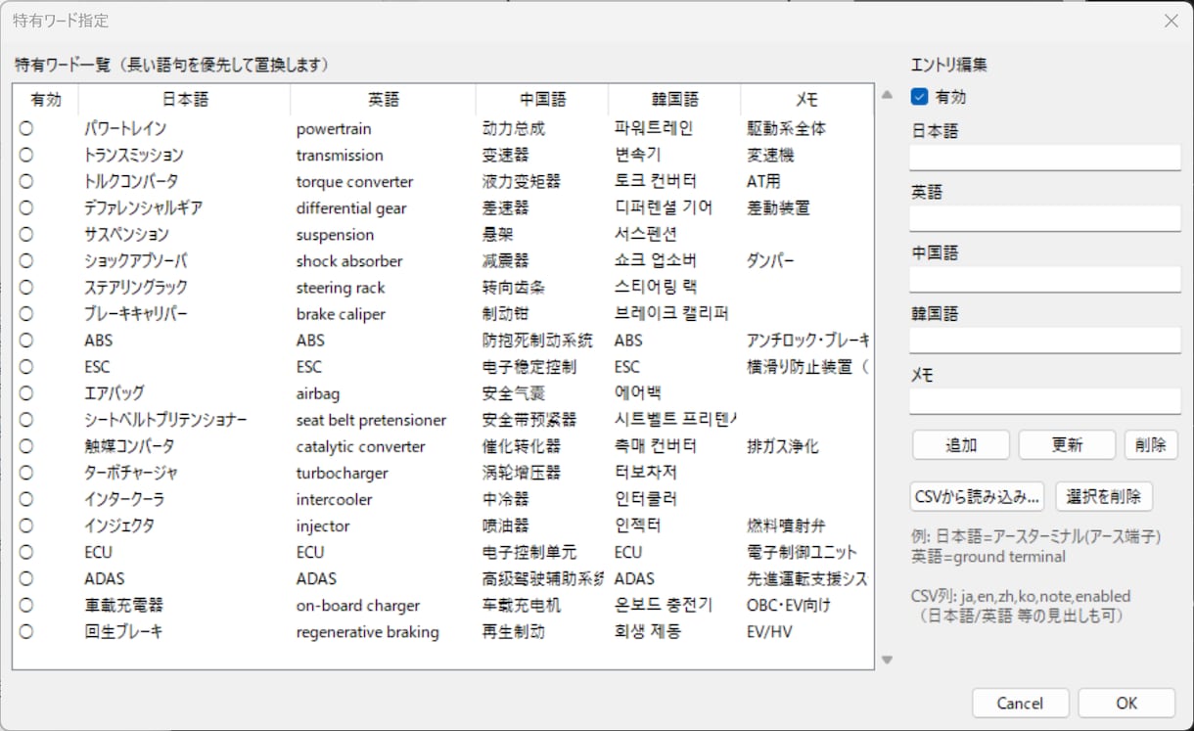Sort by the 有効 column header
1194x731 pixels.
tap(46, 100)
